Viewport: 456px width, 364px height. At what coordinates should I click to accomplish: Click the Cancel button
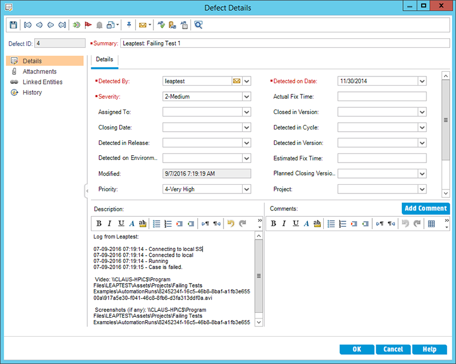[x=393, y=349]
